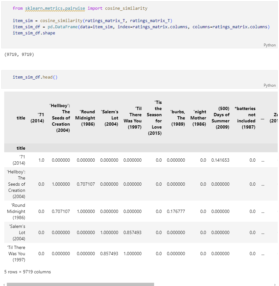Click the horizontal scrollbar thumb under the table
The height and width of the screenshot is (286, 279).
[80, 284]
